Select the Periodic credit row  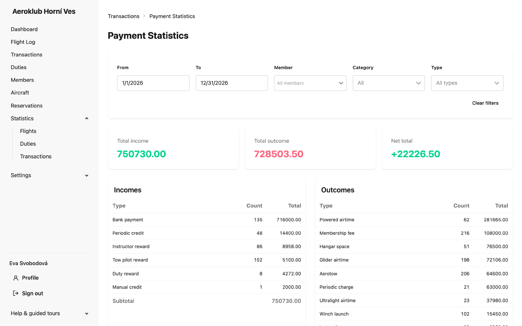pyautogui.click(x=207, y=233)
